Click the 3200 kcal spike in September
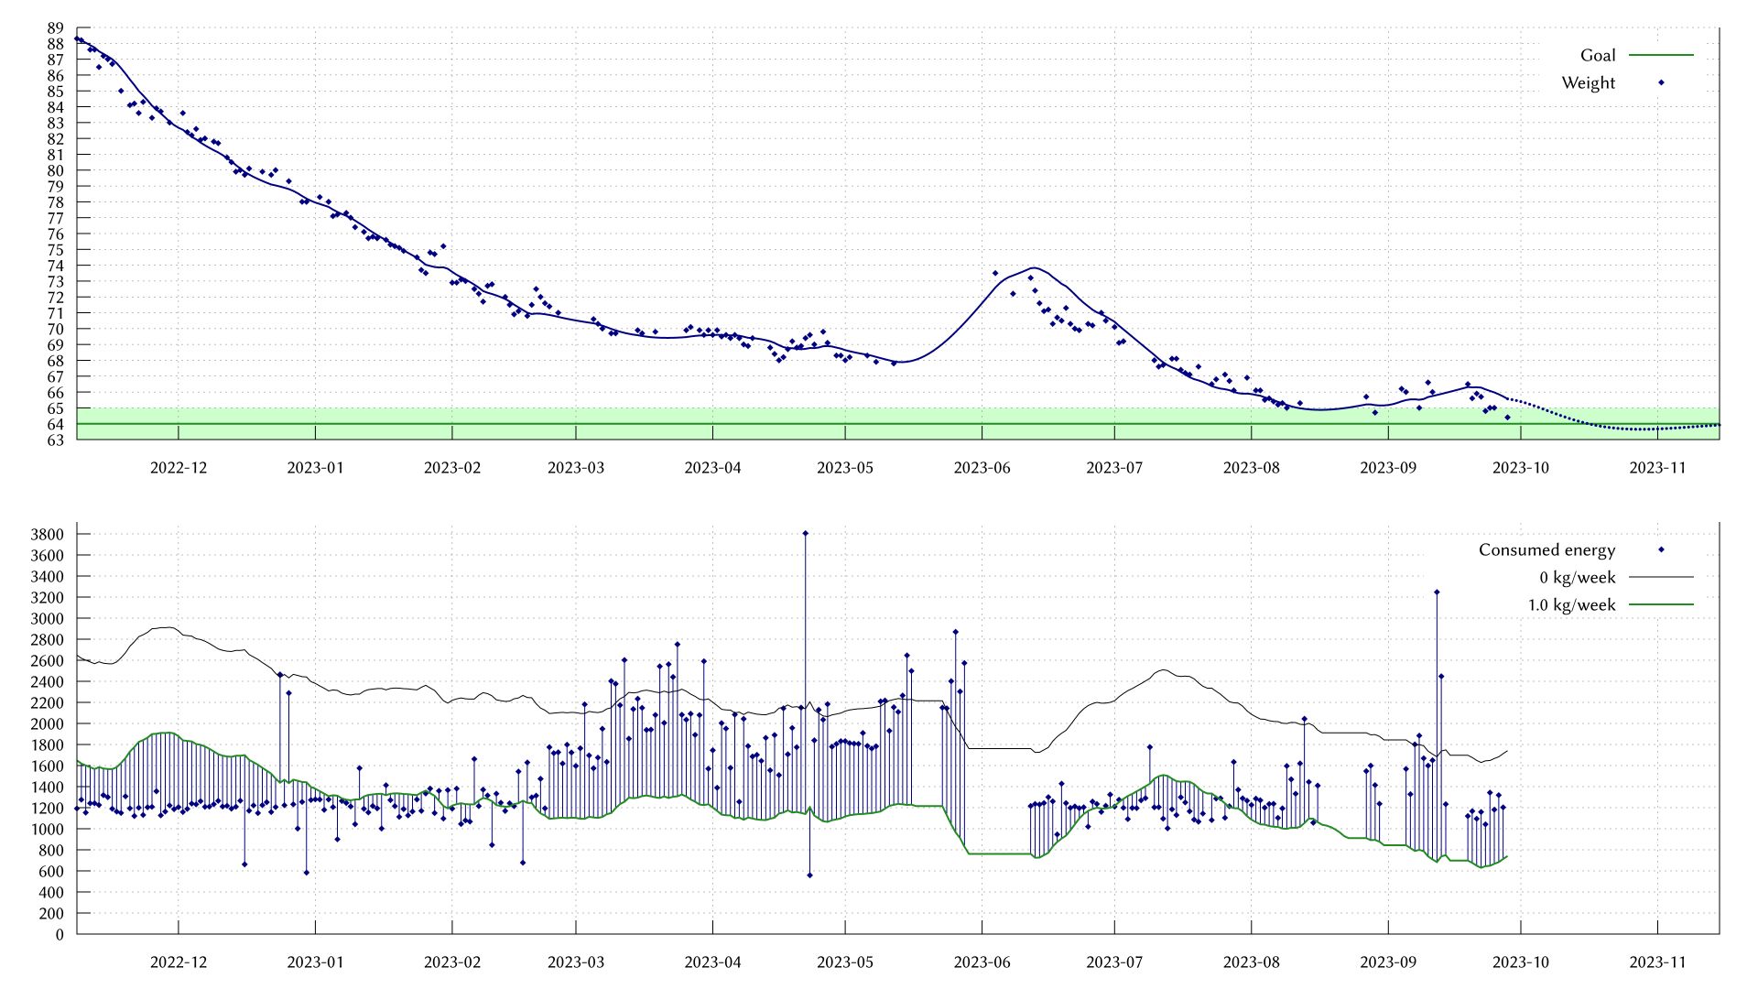This screenshot has width=1758, height=989. pos(1436,592)
